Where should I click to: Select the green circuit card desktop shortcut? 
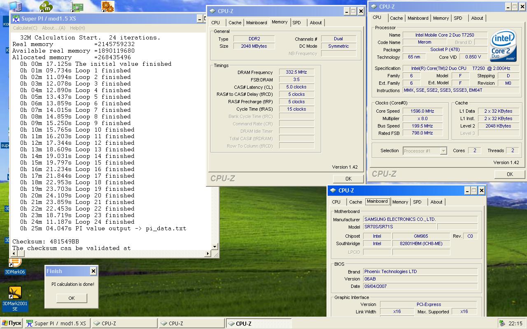click(77, 6)
